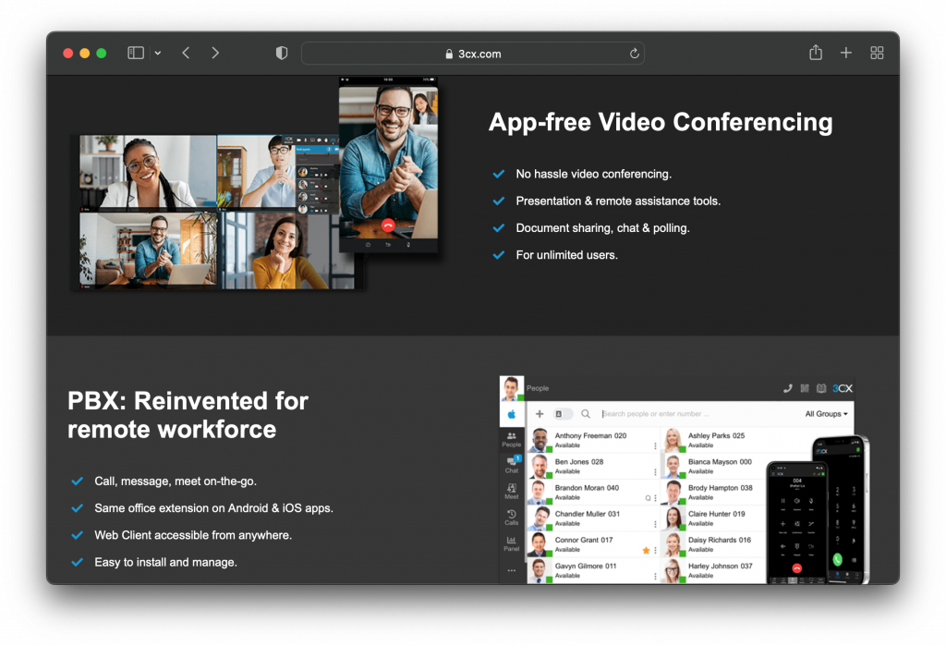Go back to the previous page
The width and height of the screenshot is (946, 646).
click(186, 53)
